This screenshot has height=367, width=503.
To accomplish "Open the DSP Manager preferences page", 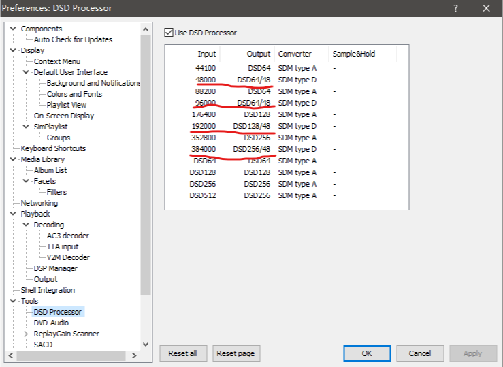I will pos(55,268).
